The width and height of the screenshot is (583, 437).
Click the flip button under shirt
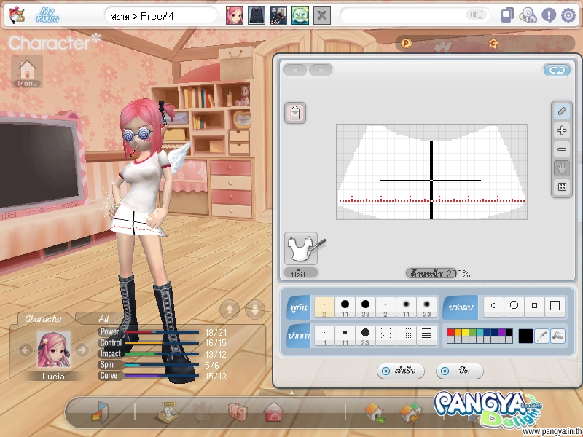click(300, 274)
